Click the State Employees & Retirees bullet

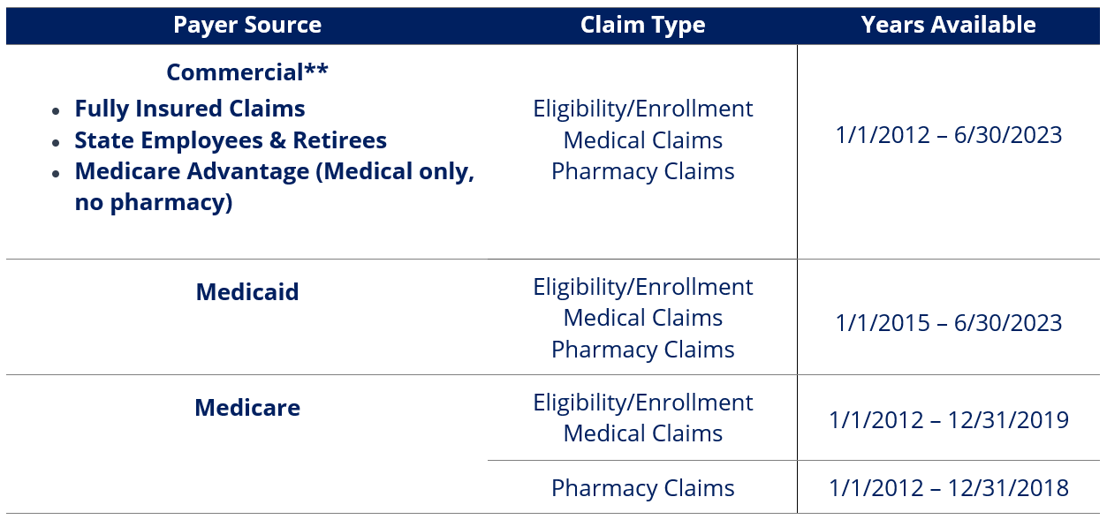coord(231,140)
